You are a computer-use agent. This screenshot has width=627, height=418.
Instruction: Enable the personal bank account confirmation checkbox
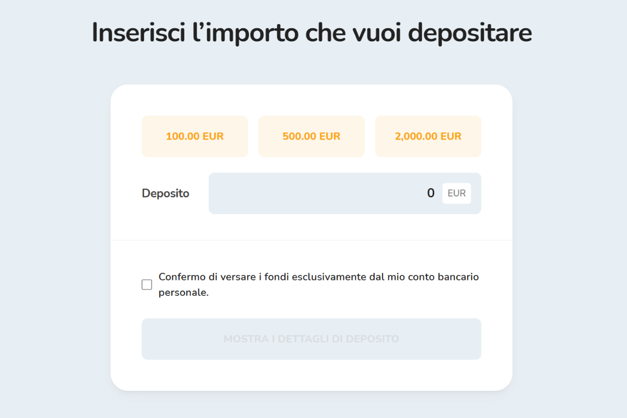tap(146, 284)
